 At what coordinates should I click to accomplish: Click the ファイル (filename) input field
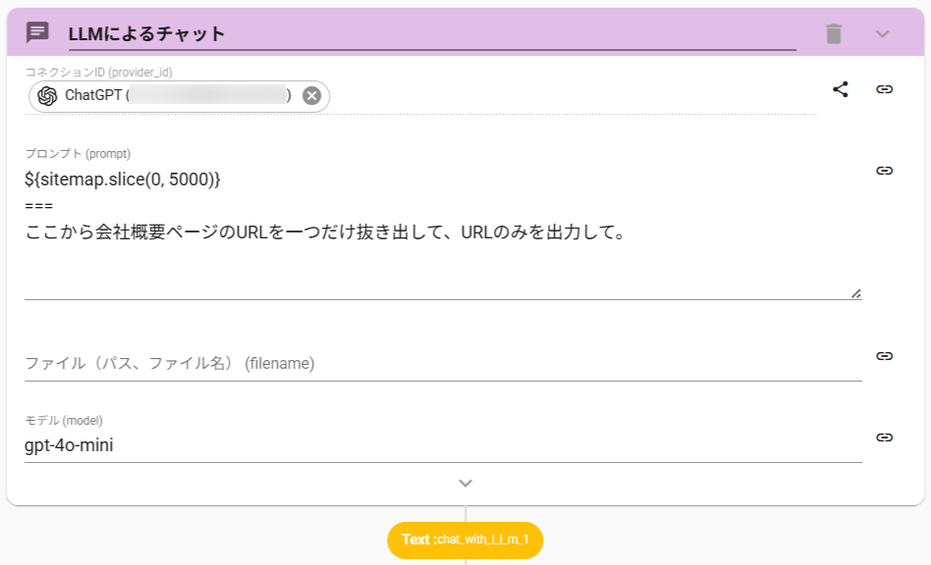click(x=442, y=364)
